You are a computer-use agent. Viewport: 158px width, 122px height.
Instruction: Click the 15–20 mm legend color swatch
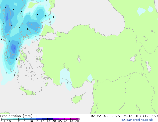[39, 119]
